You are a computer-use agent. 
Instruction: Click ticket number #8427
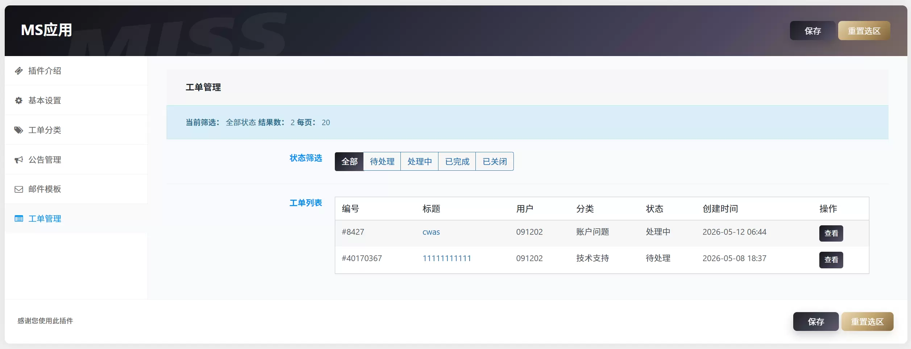point(353,232)
